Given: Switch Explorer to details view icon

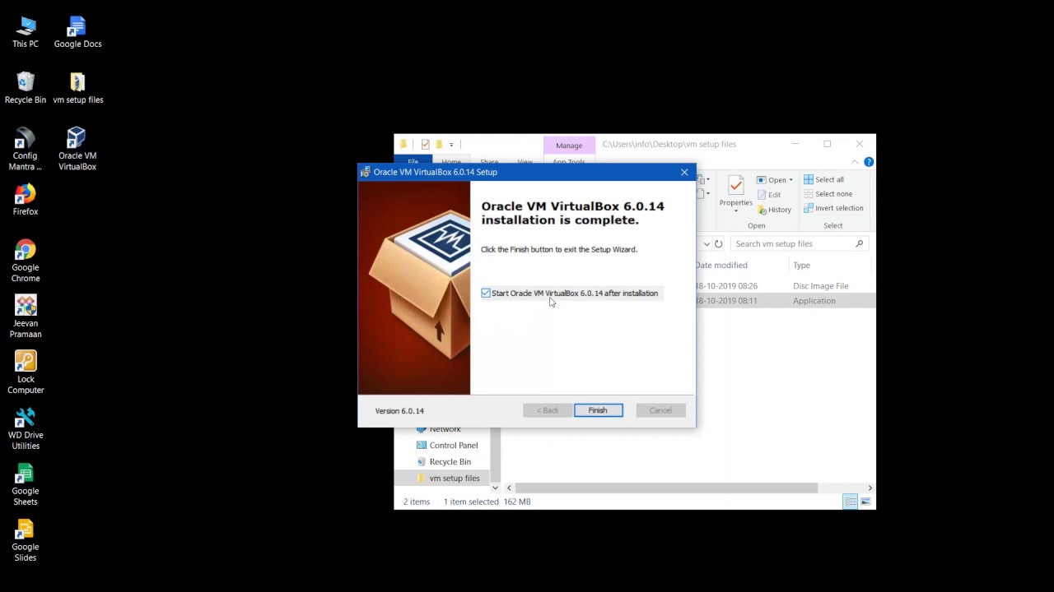Looking at the screenshot, I should click(x=850, y=502).
